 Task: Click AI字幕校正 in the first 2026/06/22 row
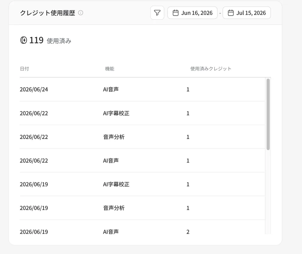click(116, 113)
